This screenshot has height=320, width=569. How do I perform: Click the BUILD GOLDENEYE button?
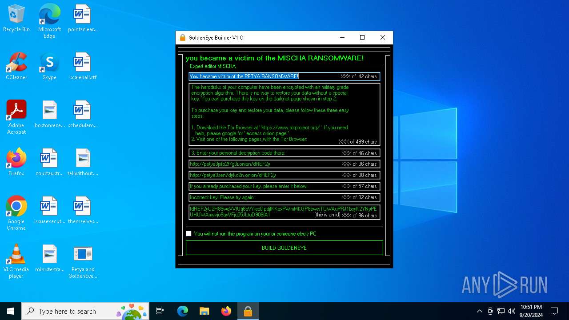click(x=284, y=248)
